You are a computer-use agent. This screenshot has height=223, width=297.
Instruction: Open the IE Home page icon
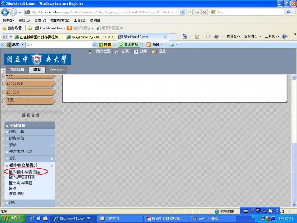click(x=185, y=36)
